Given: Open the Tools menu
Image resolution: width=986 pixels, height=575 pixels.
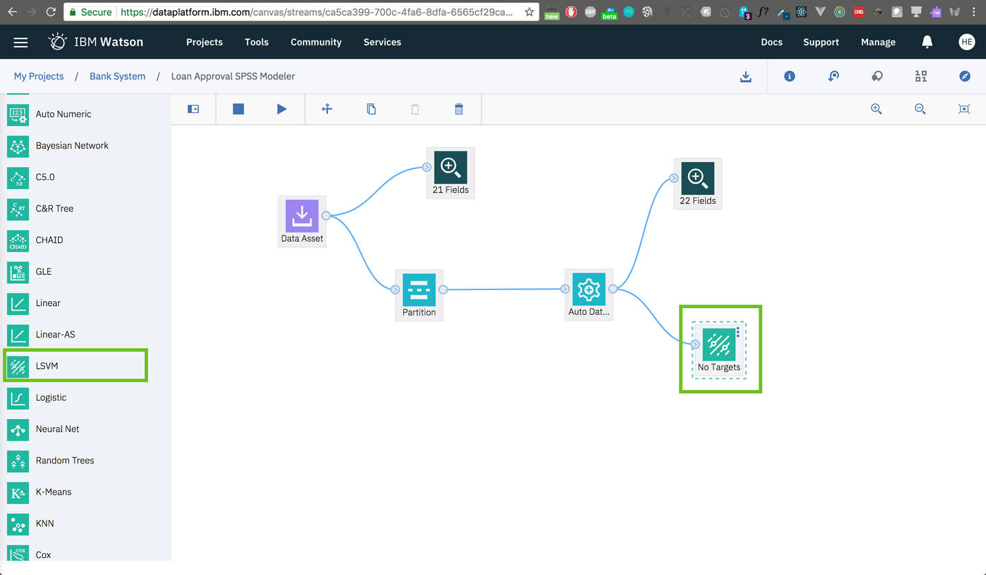Looking at the screenshot, I should [256, 42].
